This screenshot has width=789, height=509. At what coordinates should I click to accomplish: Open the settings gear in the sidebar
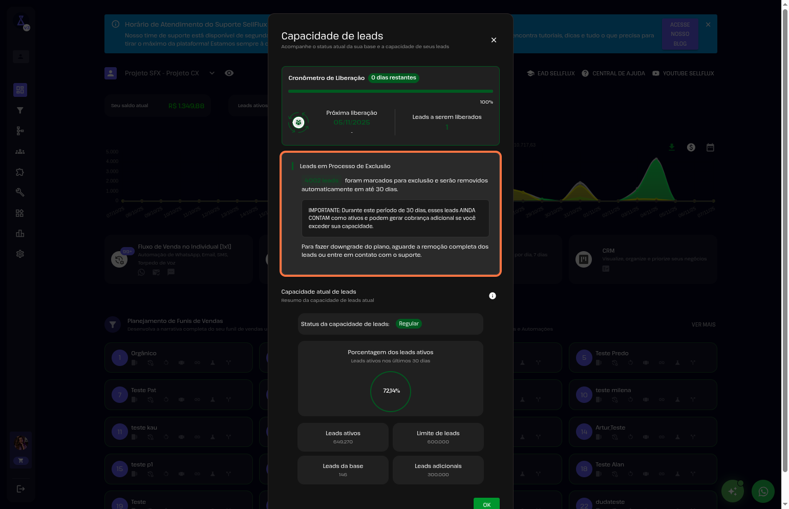tap(20, 254)
